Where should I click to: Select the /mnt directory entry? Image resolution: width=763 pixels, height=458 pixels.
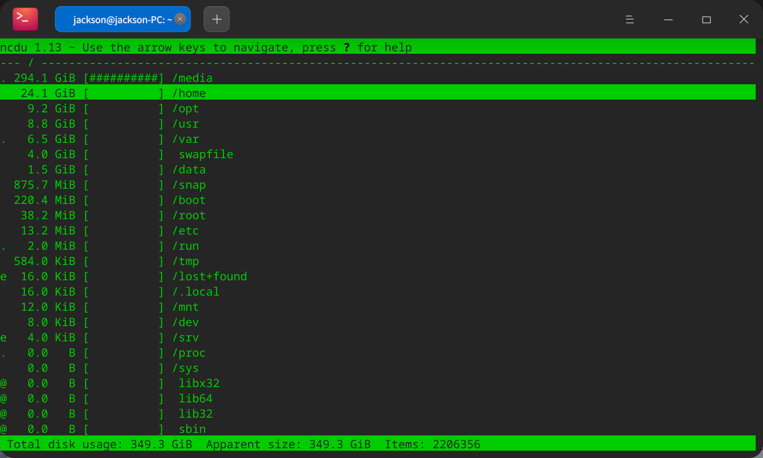tap(186, 307)
